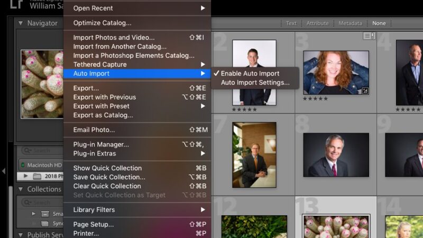
Task: Select gray-haired man thumbnail cell 8
Action: 336,155
